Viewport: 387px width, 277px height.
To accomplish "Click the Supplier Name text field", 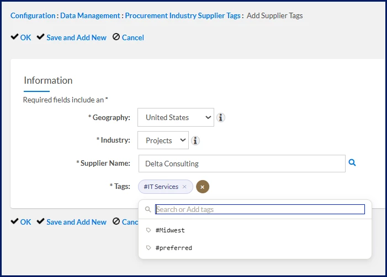I will [x=241, y=164].
